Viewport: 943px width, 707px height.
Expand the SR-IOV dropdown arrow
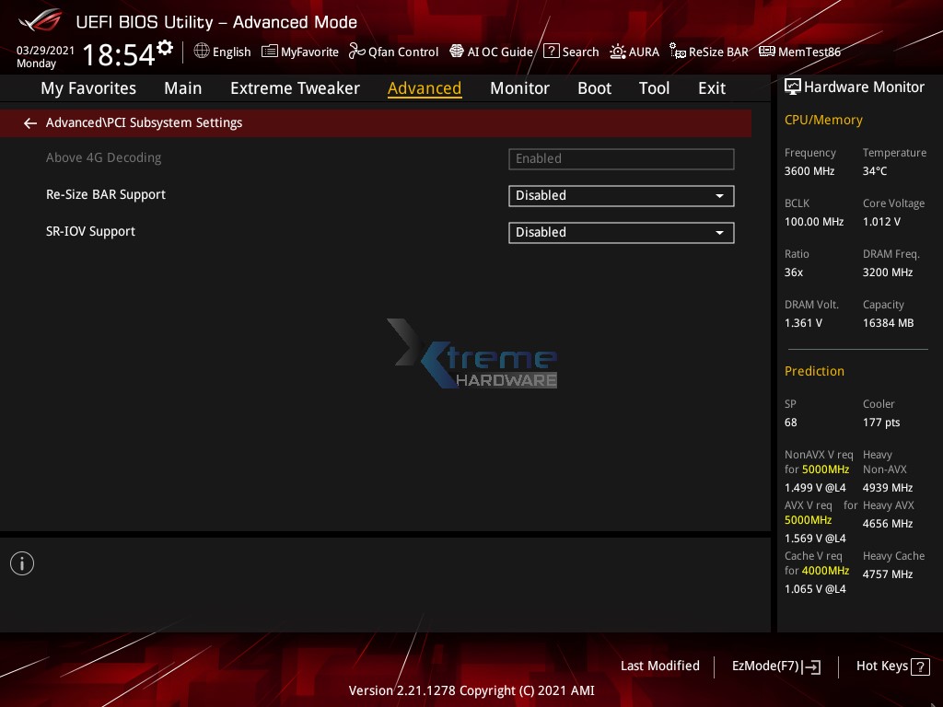(719, 232)
